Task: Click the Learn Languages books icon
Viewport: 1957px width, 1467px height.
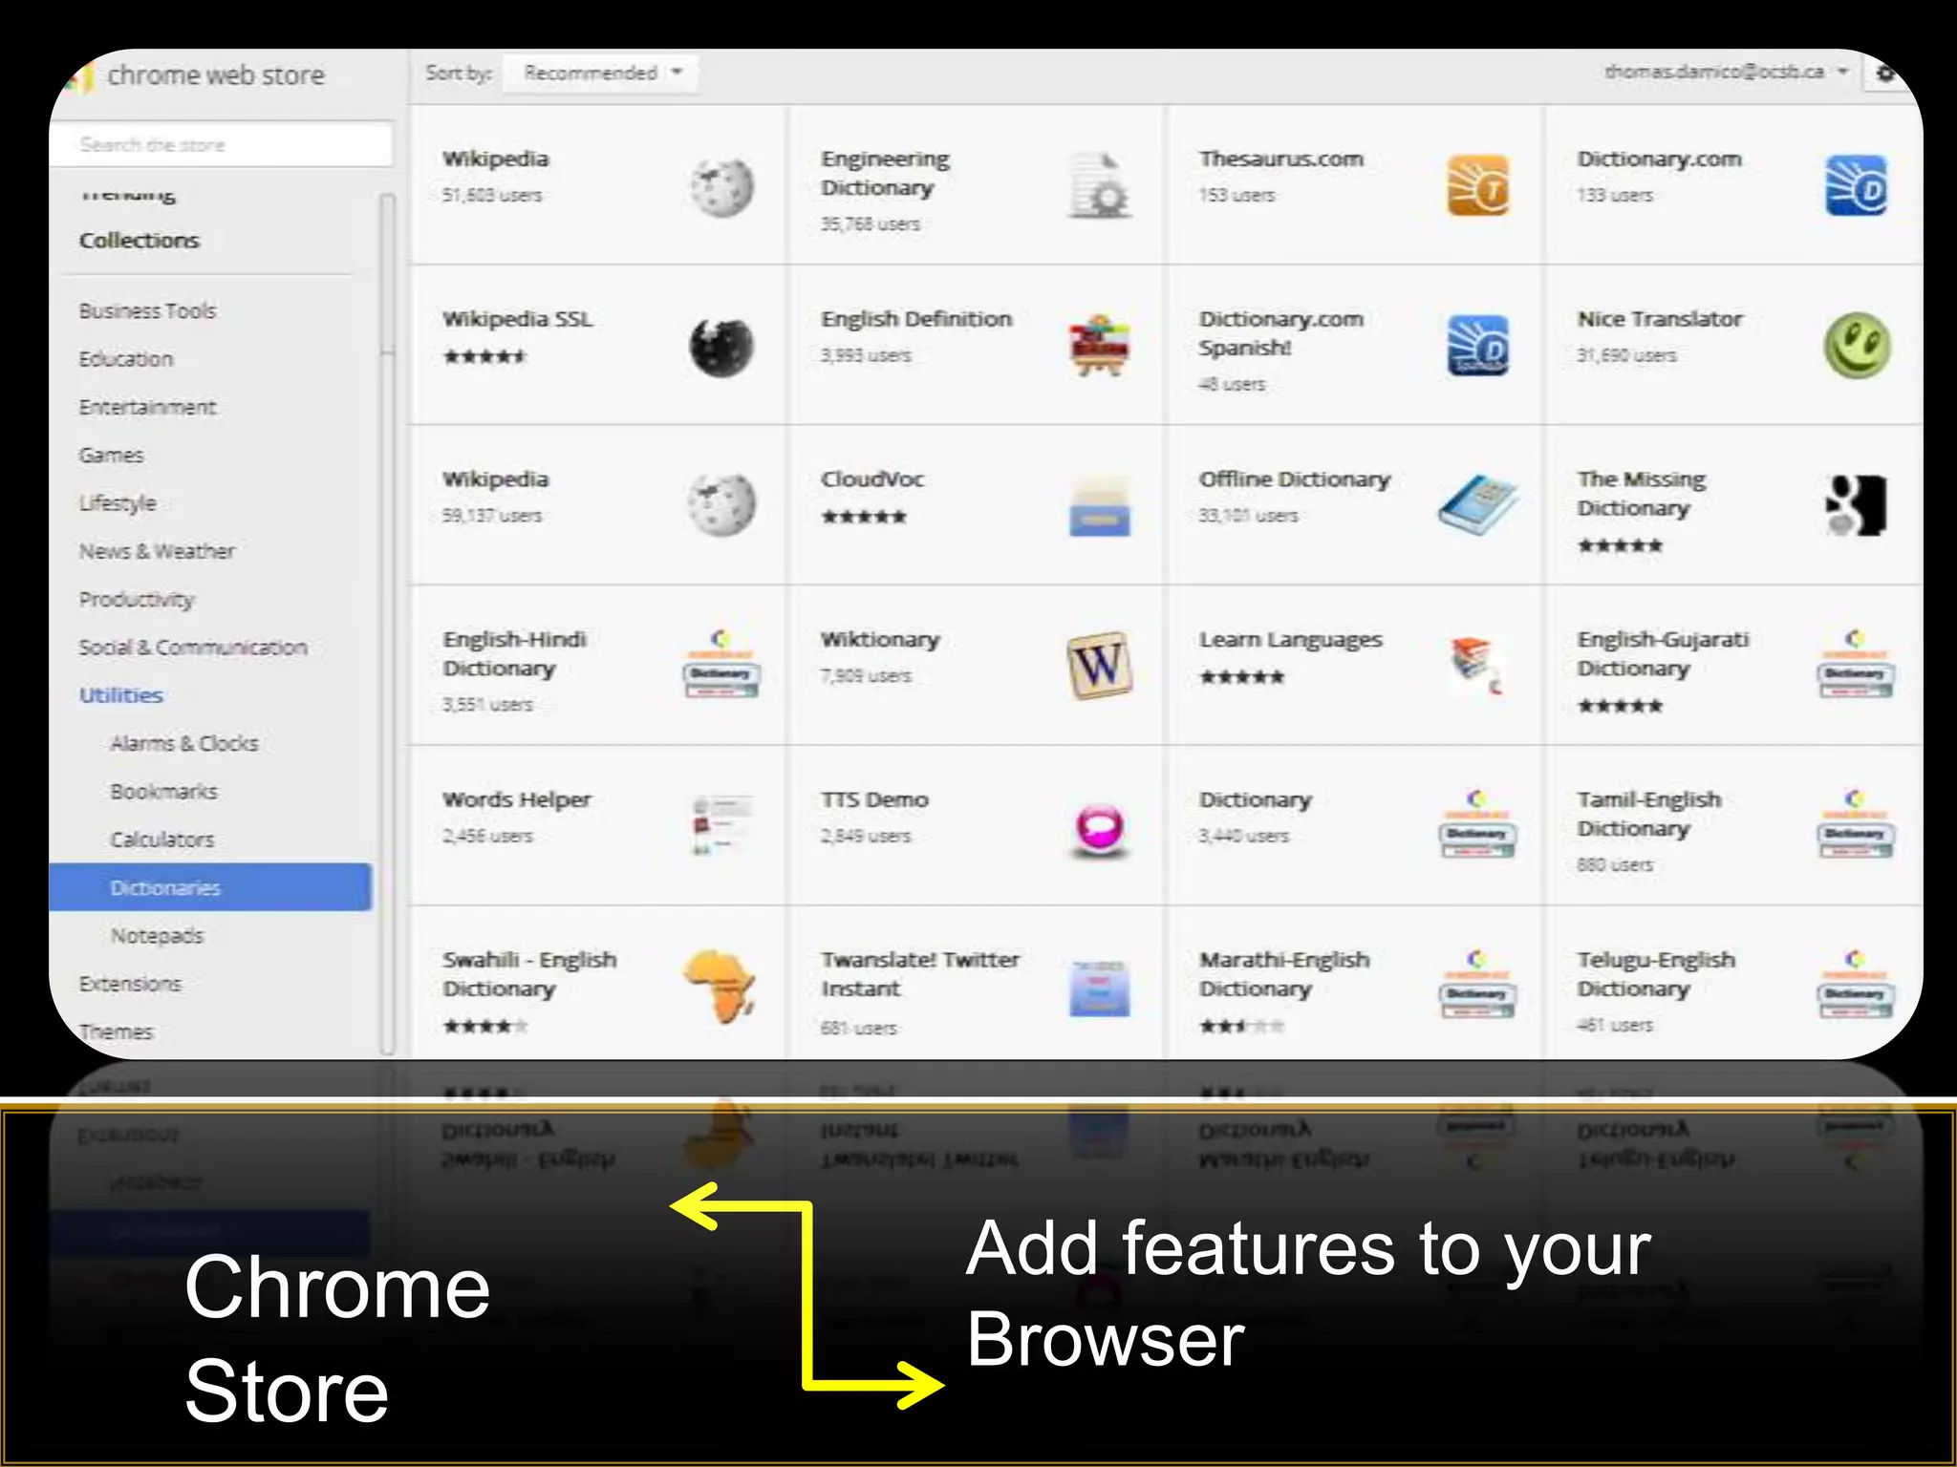Action: click(1477, 666)
